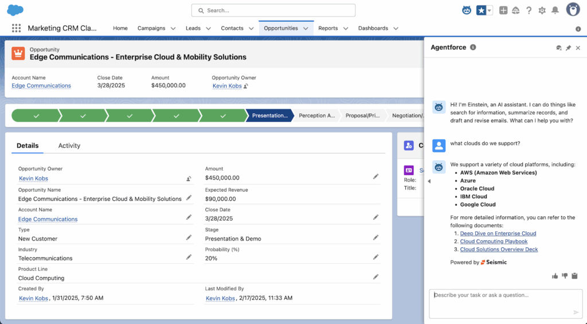Open the Help question mark icon
Viewport: 587px width, 324px height.
click(529, 10)
